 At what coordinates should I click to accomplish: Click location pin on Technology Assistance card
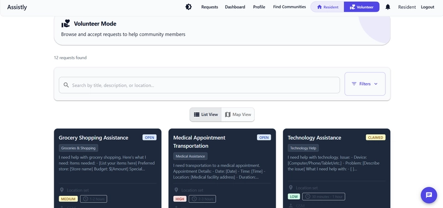coord(291,188)
